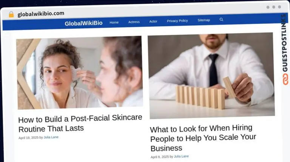Open the search magnifier icon in navbar

(221, 19)
